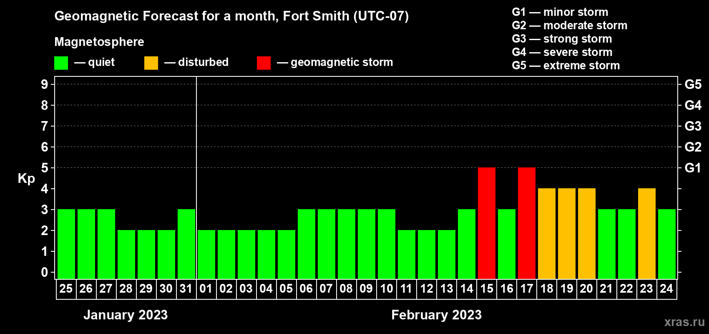Click the date label 28
The image size is (709, 334).
[x=126, y=288]
